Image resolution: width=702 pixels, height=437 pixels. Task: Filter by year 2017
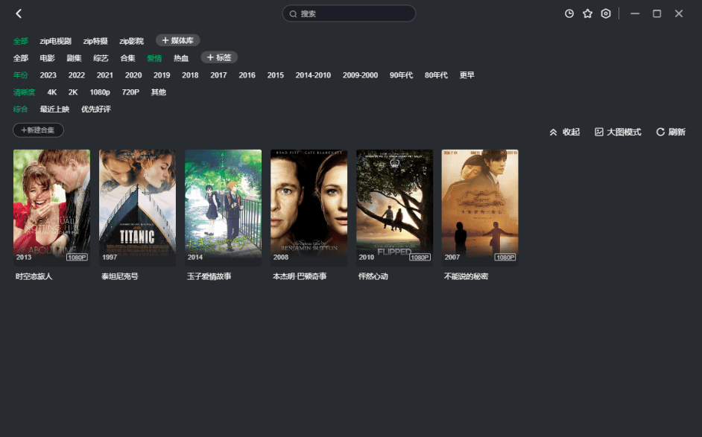click(218, 75)
